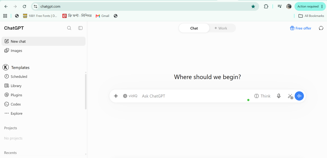Reload the page with the refresh icon

[24, 6]
